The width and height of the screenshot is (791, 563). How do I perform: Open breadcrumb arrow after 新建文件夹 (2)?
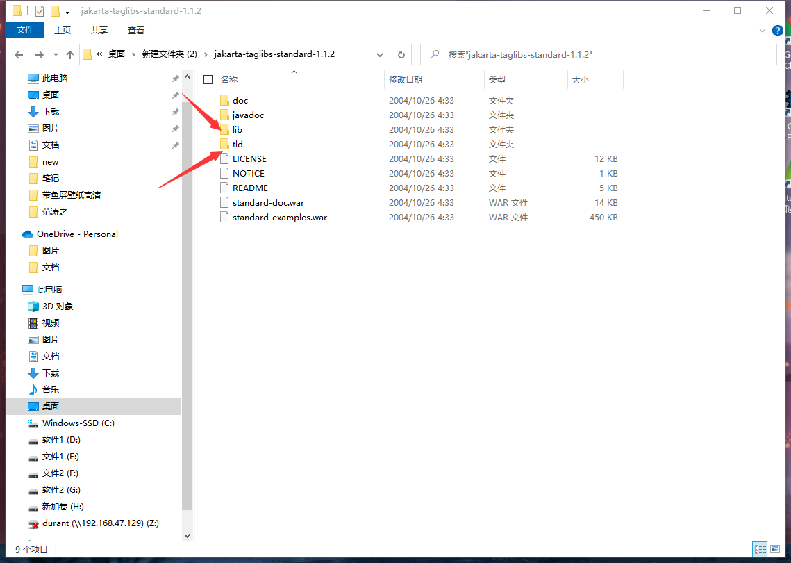[x=206, y=54]
